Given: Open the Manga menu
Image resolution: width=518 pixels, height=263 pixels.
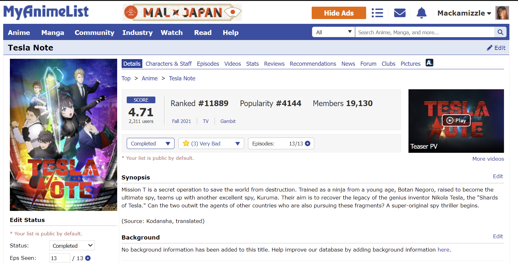Looking at the screenshot, I should click(53, 32).
